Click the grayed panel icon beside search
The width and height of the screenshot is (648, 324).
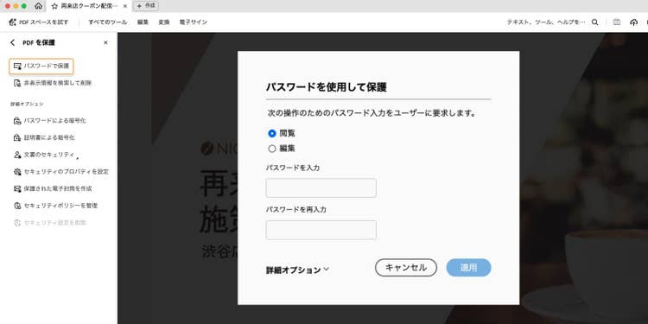point(617,22)
